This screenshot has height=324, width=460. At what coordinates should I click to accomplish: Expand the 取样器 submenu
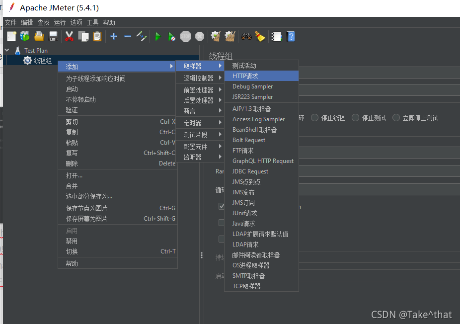pyautogui.click(x=200, y=66)
